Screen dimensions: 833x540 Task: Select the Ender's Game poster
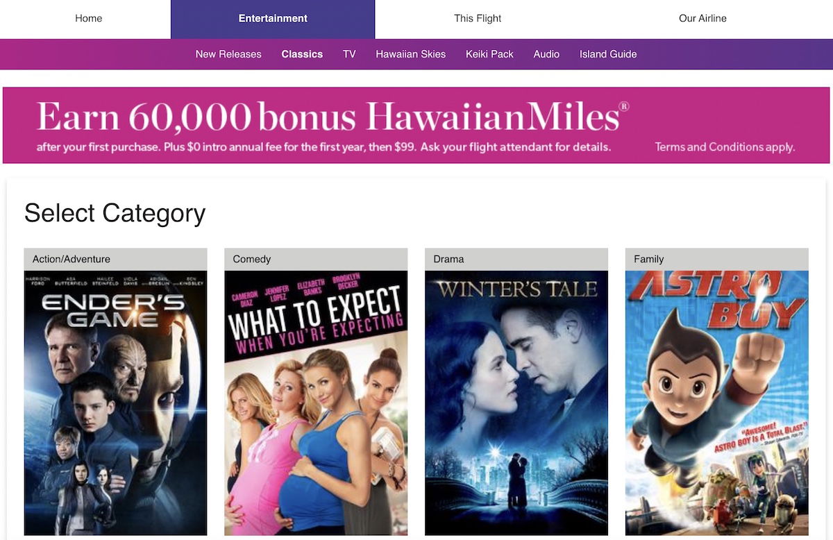pyautogui.click(x=115, y=403)
